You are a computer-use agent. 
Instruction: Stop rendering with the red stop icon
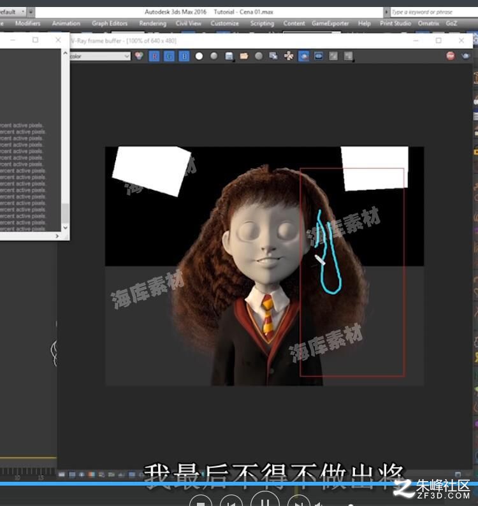[451, 56]
